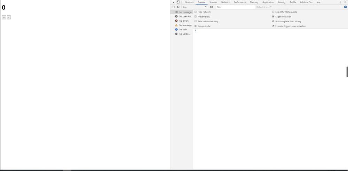This screenshot has height=171, width=348.
Task: Enable Log XMLHttpRequests checkbox
Action: 273,12
